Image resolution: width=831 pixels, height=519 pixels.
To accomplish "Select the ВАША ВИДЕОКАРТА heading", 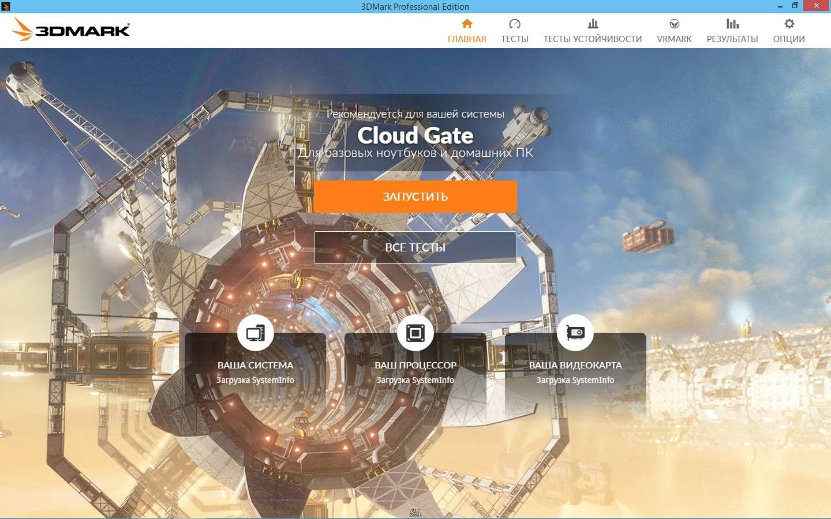I will click(575, 365).
